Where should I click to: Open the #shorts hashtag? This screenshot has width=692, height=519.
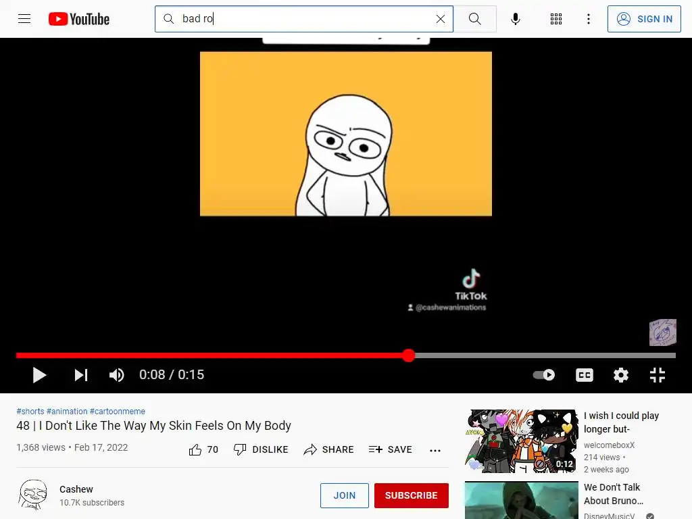pos(30,412)
